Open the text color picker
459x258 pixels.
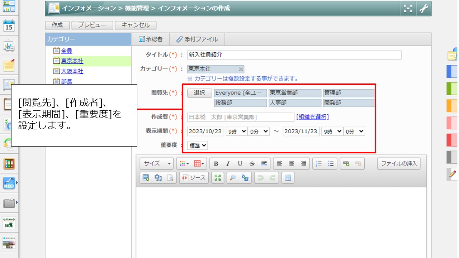point(184,164)
